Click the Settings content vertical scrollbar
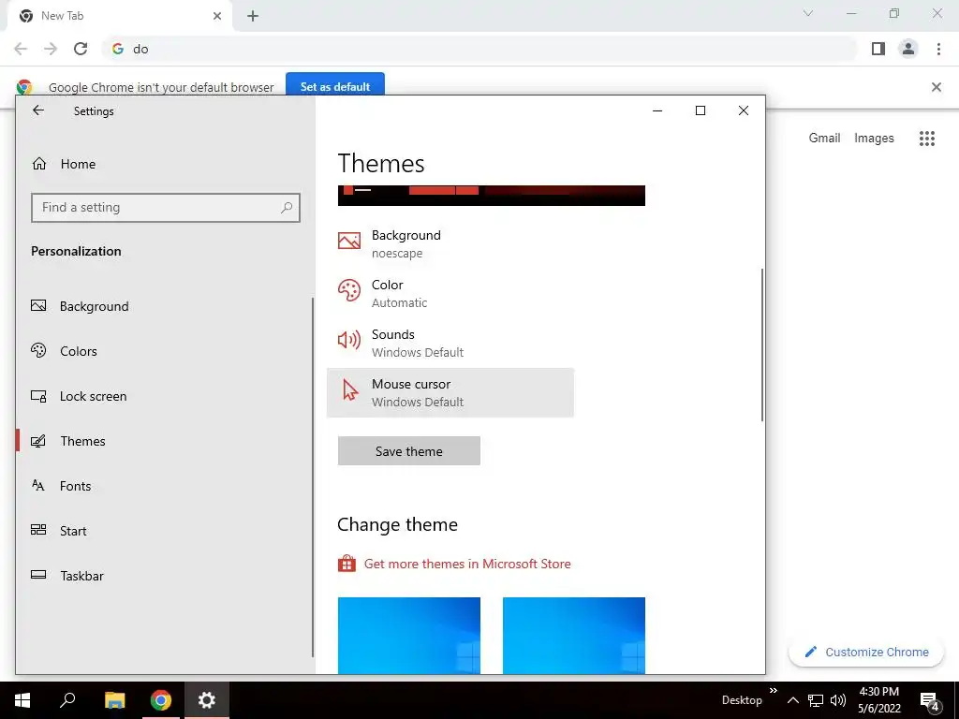959x719 pixels. point(762,345)
